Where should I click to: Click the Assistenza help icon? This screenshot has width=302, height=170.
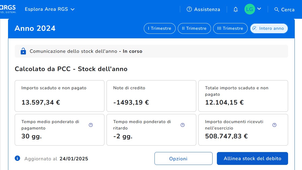(x=189, y=9)
